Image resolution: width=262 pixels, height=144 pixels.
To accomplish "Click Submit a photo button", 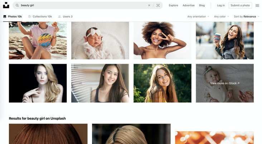I will (240, 5).
